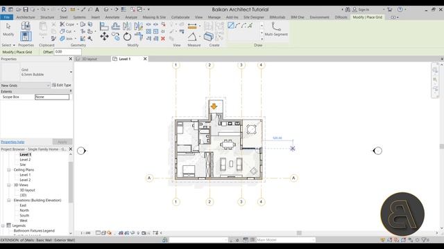Open Type Properties icon above Properties button
Screen dimensions: 444x249
pyautogui.click(x=26, y=26)
